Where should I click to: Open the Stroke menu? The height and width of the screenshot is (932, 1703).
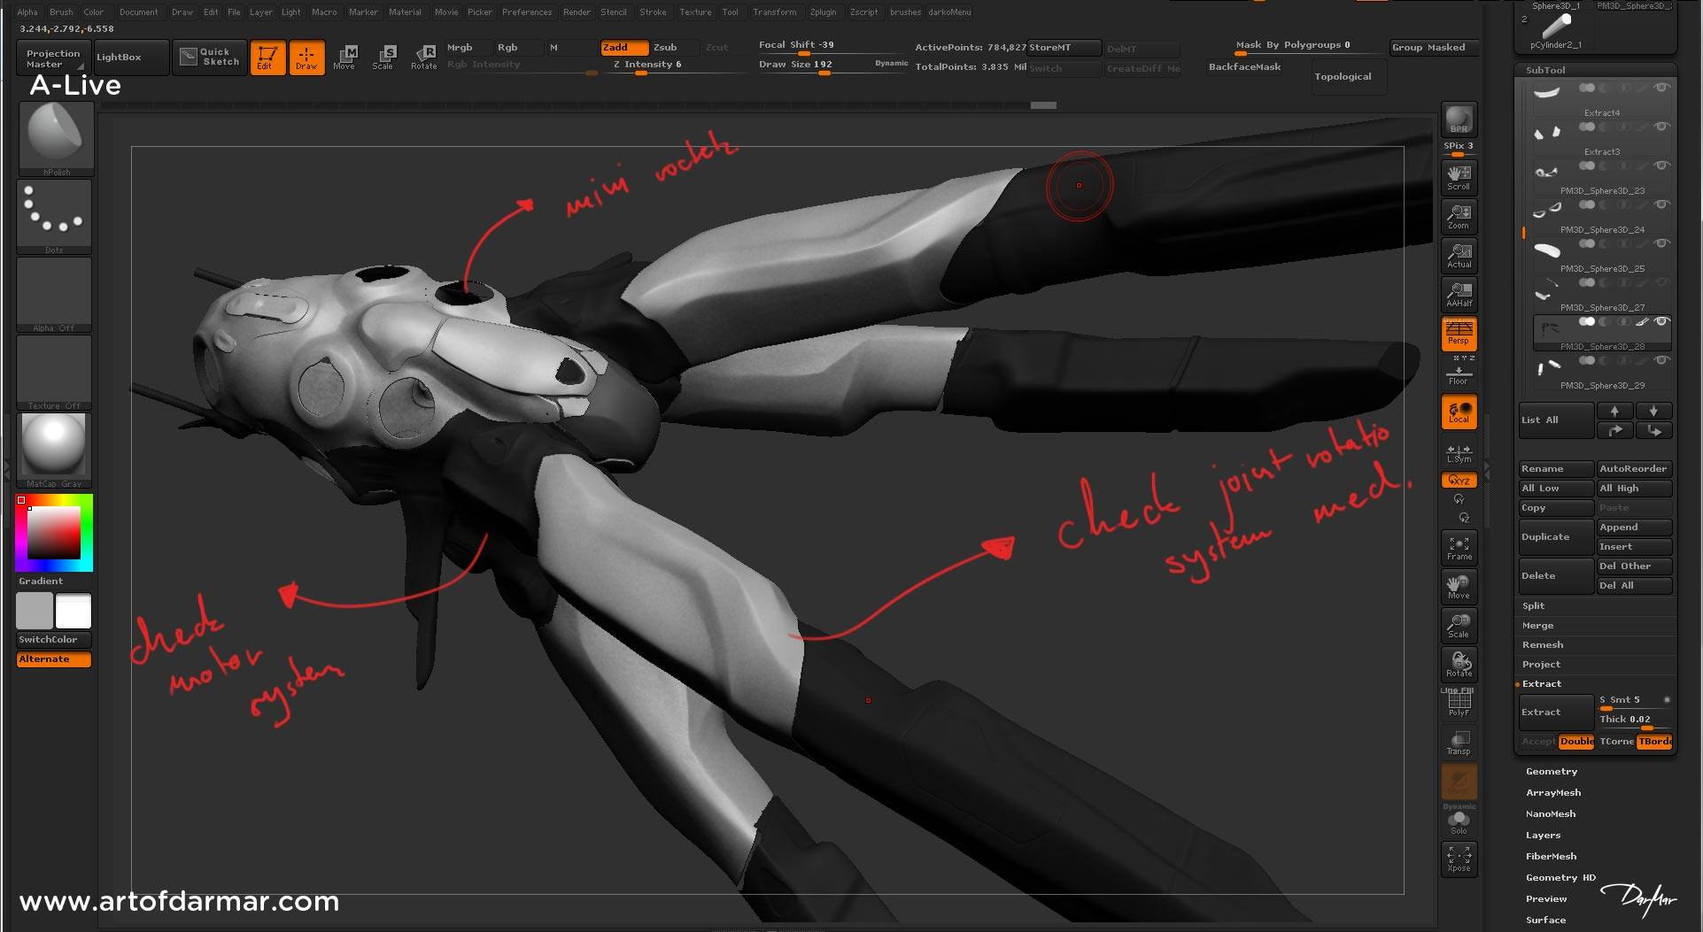pos(653,12)
